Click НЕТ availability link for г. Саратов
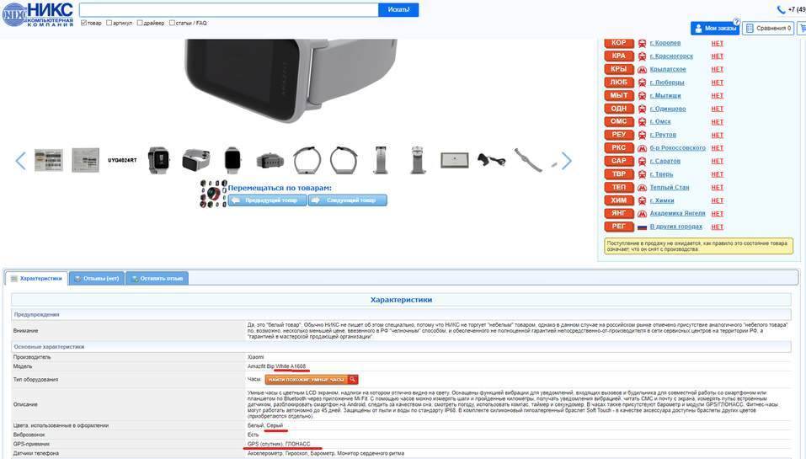 tap(717, 161)
